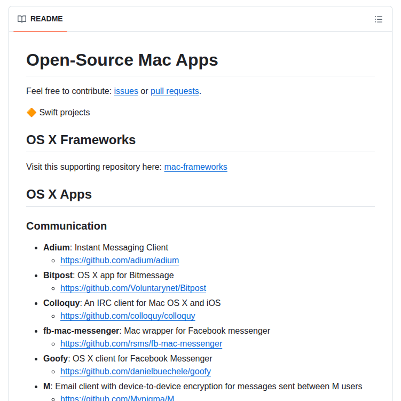Open the Mynigma/M GitHub link
401x401 pixels.
(117, 398)
